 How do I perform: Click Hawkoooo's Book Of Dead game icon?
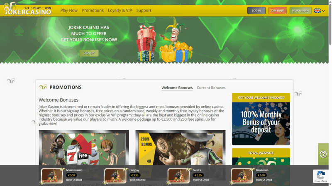242,176
